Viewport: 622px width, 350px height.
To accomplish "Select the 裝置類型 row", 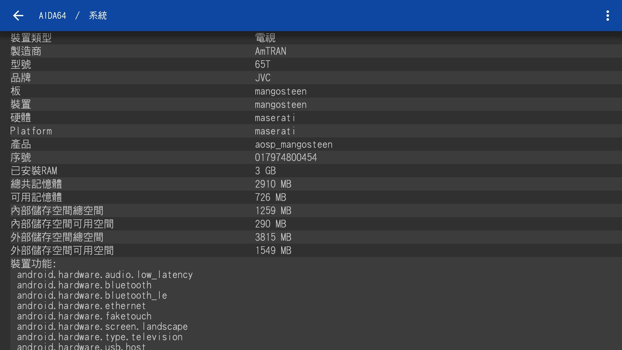I will click(x=311, y=38).
